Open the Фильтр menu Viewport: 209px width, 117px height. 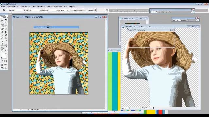(x=50, y=6)
